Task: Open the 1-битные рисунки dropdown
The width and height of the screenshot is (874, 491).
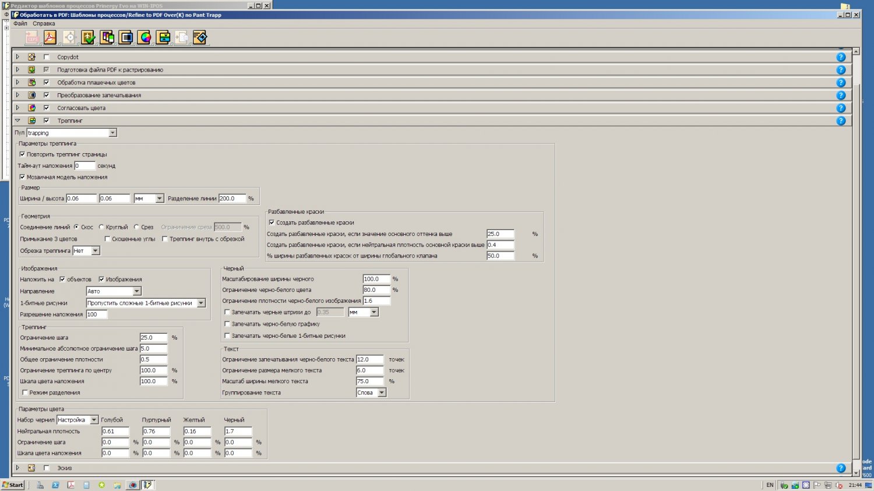Action: [201, 303]
